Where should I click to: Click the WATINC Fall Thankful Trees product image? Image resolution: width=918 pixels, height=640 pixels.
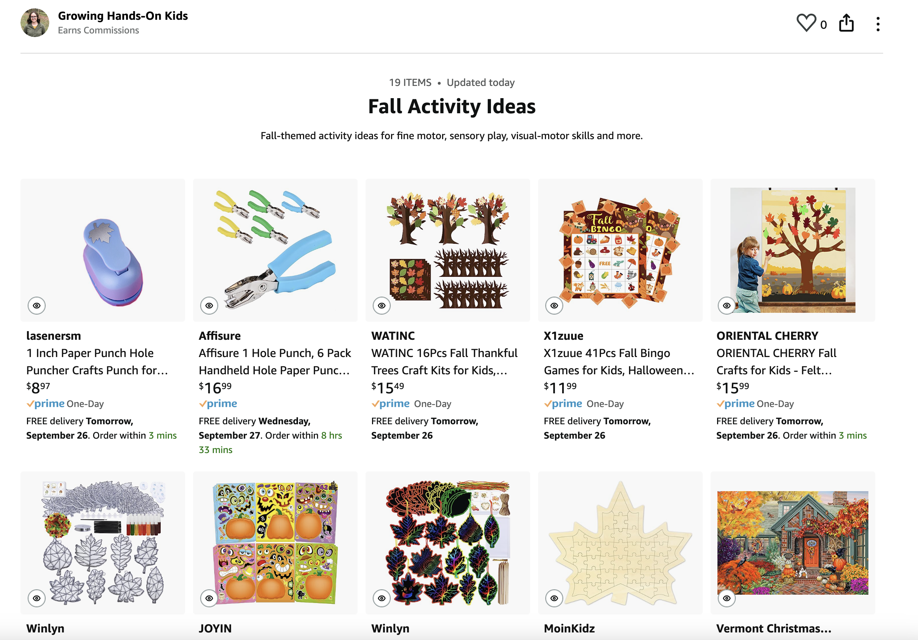click(447, 250)
